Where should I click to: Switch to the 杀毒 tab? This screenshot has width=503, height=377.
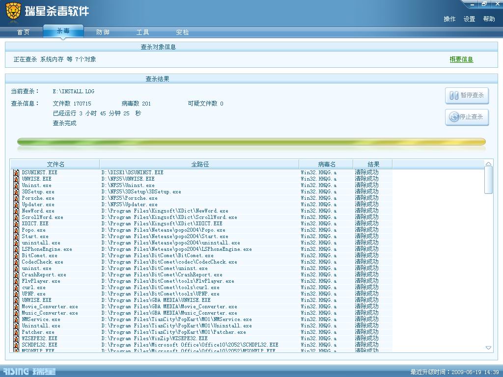pos(63,31)
